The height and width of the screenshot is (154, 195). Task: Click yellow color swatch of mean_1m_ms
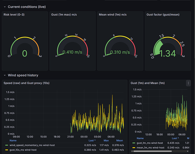pos(134,147)
